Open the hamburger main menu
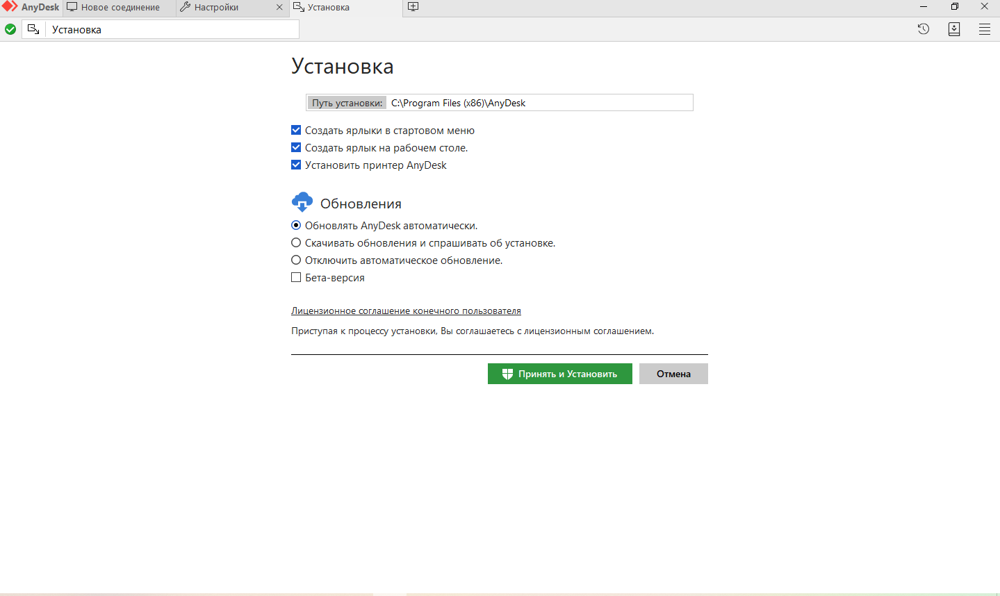Viewport: 1000px width, 596px height. [x=985, y=29]
